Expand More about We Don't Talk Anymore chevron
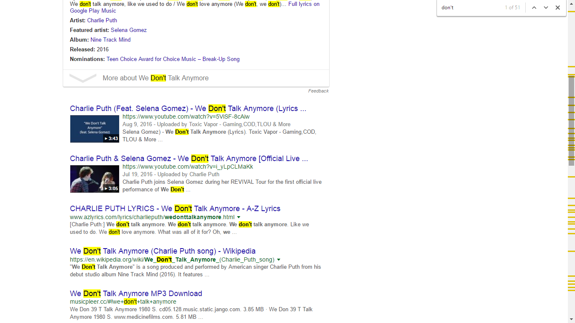The height and width of the screenshot is (323, 575). tap(83, 78)
